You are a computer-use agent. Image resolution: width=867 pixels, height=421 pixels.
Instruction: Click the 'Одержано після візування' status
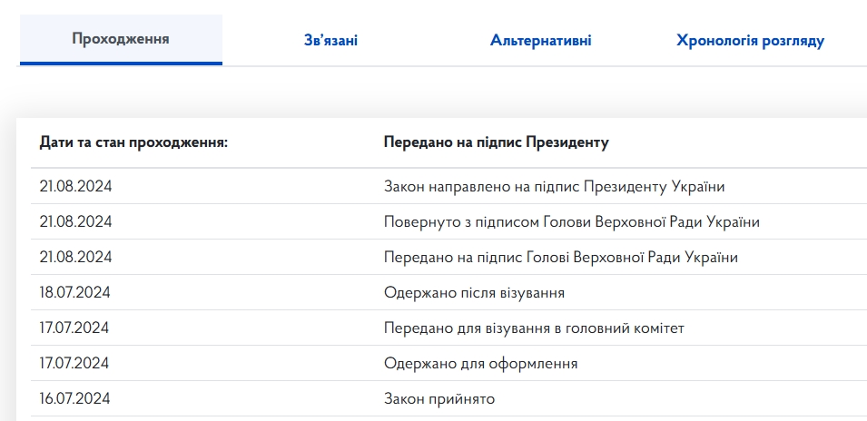474,292
